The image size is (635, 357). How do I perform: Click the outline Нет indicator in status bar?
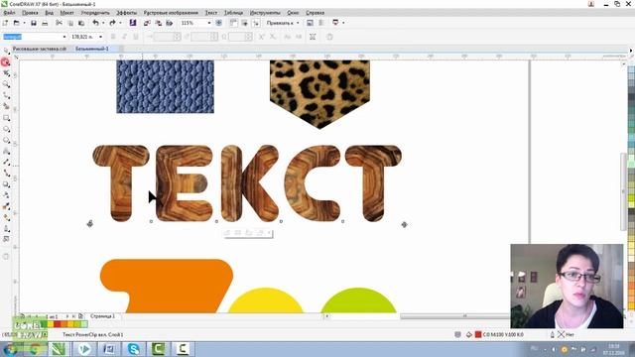pos(566,334)
